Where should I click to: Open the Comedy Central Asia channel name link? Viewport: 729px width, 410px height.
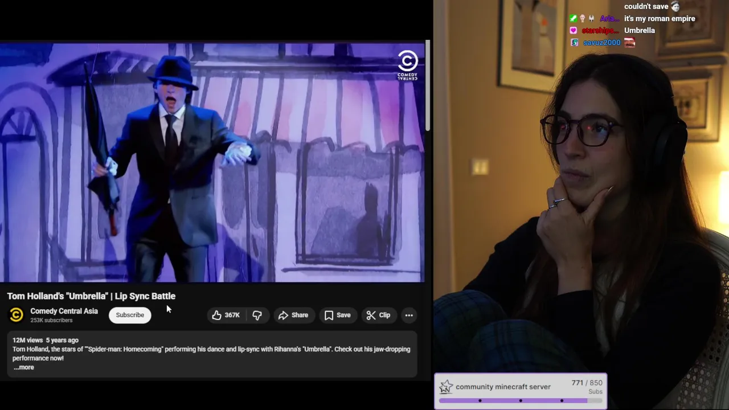coord(64,311)
